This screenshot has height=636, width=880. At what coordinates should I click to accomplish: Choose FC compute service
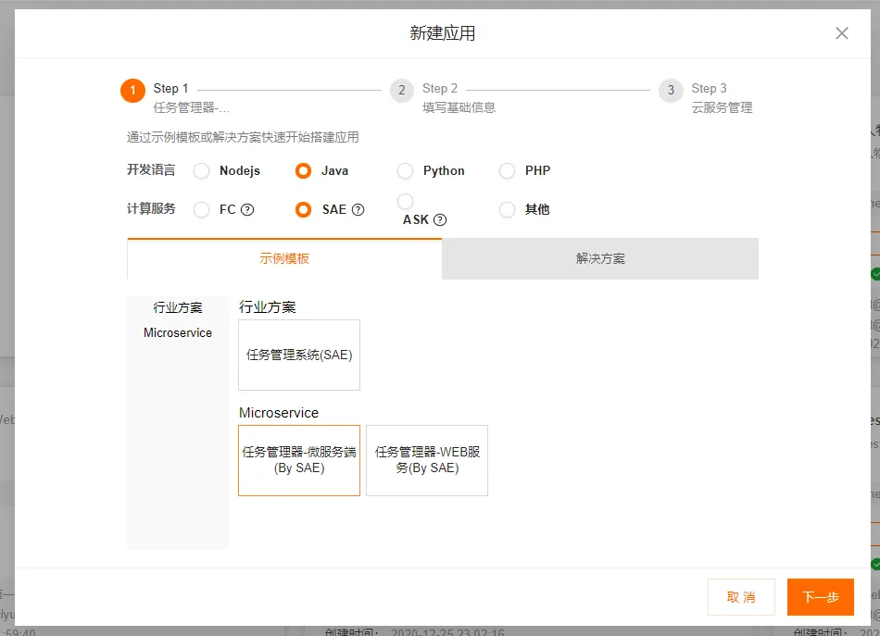tap(202, 210)
